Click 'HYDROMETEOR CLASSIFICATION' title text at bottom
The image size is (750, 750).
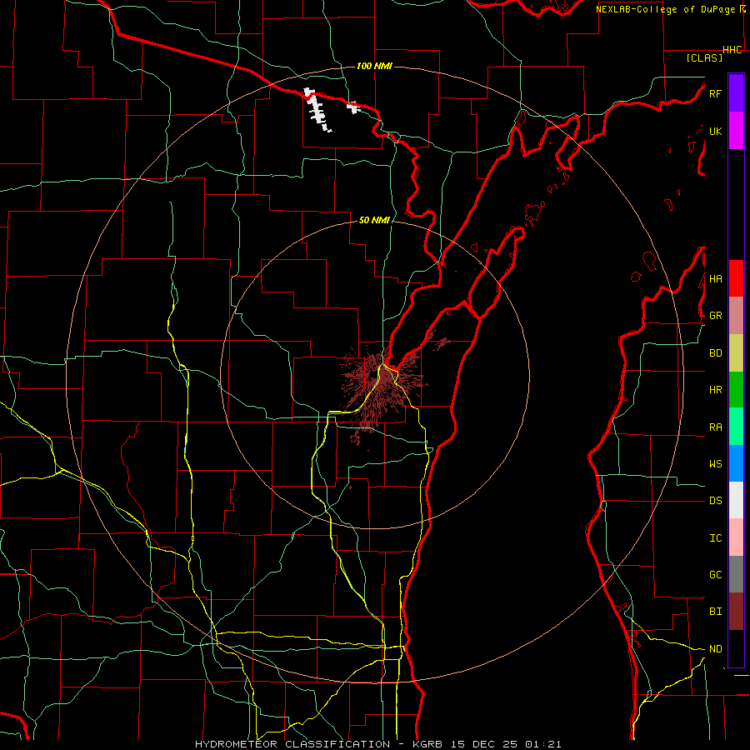pyautogui.click(x=292, y=744)
